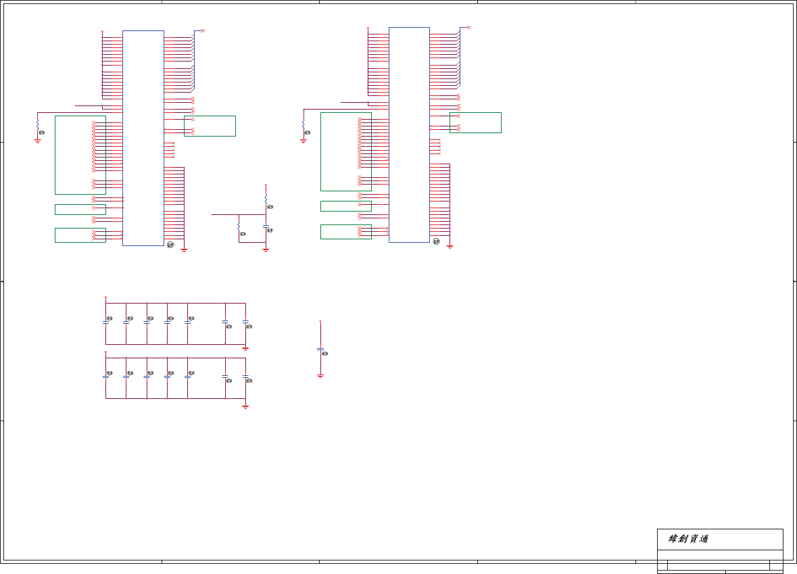Click ground symbol of upper capacitor bank

coord(245,348)
